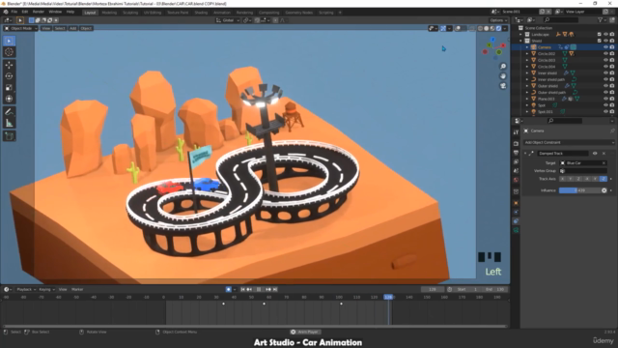Open the outliner filter dropdown
Image resolution: width=618 pixels, height=348 pixels.
[602, 19]
